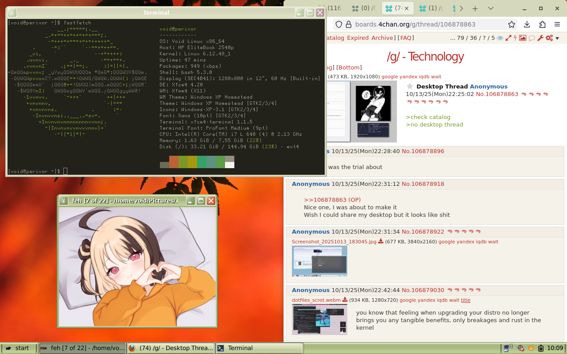Toggle the eye icon in 4chan header
This screenshot has width=567, height=354.
point(500,38)
